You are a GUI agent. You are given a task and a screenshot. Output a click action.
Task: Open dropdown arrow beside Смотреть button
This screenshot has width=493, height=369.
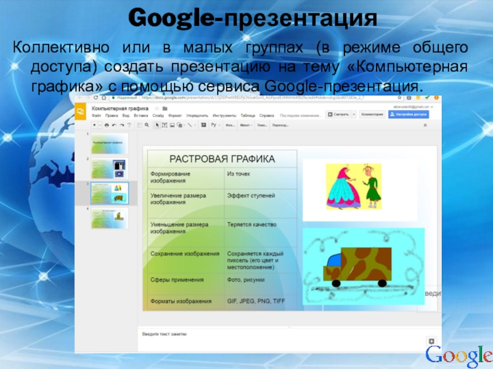pyautogui.click(x=354, y=114)
